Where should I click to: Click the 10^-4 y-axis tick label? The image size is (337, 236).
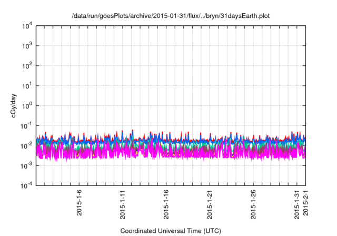[x=26, y=185]
